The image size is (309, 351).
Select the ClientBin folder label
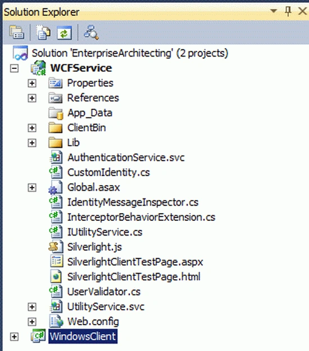click(x=87, y=128)
